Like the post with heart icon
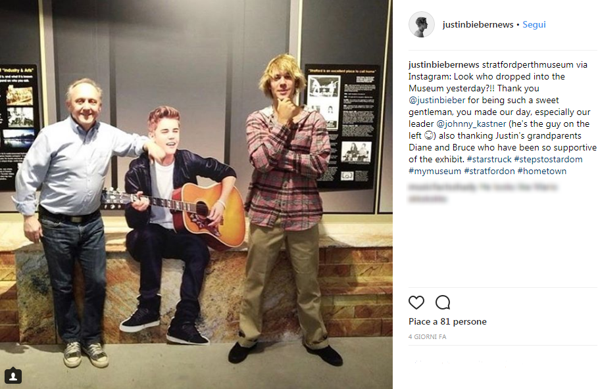 click(416, 302)
